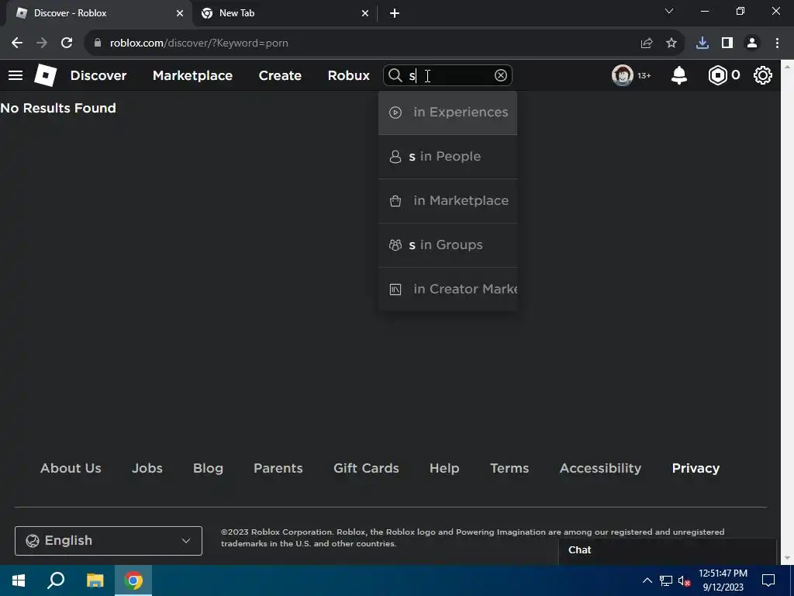Bookmark this page with the star
Screen dimensions: 794x596
pos(671,43)
